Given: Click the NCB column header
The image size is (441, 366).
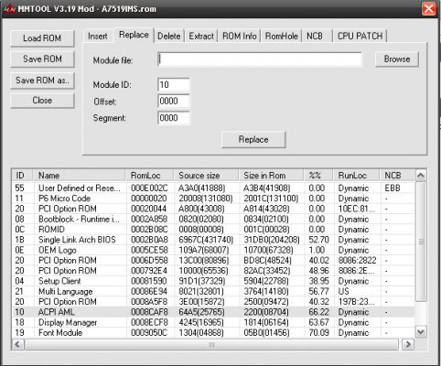Looking at the screenshot, I should coord(397,176).
